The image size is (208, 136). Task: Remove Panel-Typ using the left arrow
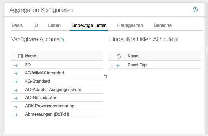118,65
